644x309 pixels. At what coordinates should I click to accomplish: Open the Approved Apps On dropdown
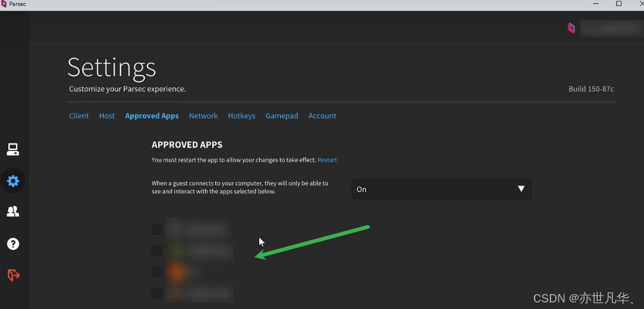coord(441,189)
